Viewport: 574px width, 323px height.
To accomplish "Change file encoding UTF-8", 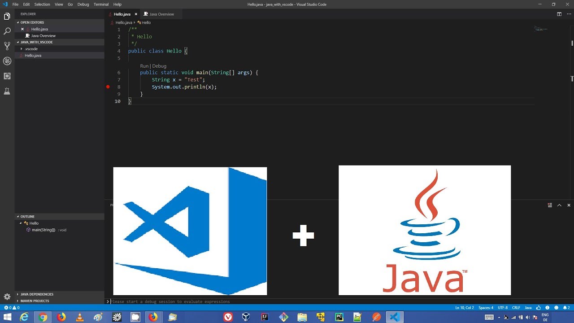I will click(x=503, y=308).
